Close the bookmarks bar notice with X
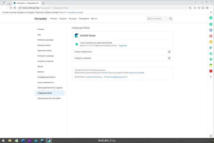214x143 pixels. pos(211,12)
